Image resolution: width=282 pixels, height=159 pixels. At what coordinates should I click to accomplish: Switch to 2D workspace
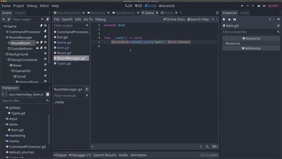click(129, 6)
